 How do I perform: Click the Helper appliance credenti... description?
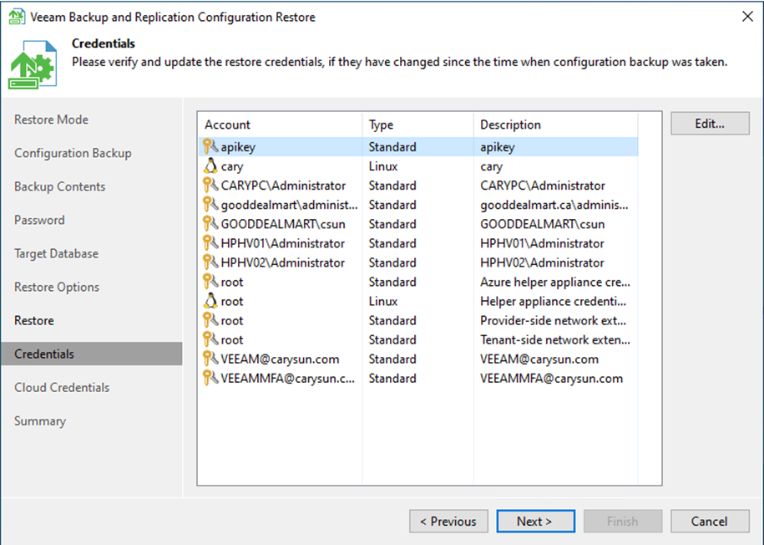pos(554,301)
